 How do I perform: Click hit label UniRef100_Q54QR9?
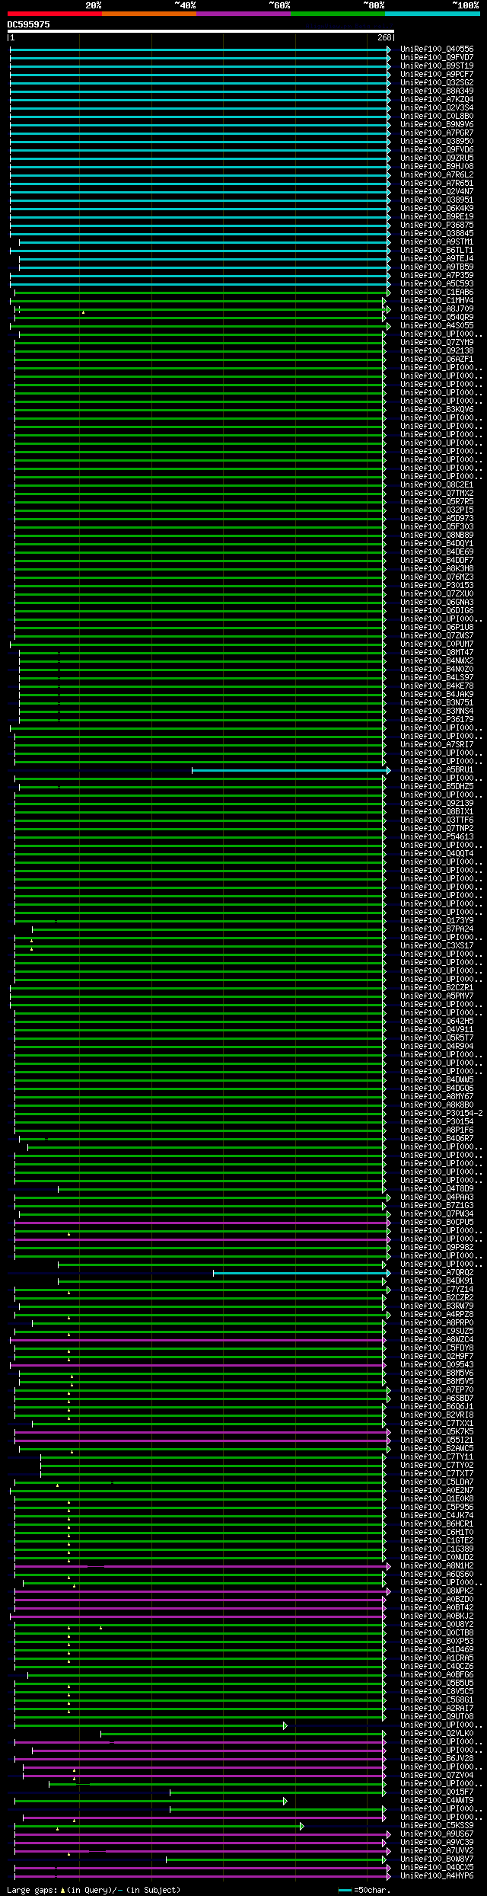click(437, 318)
